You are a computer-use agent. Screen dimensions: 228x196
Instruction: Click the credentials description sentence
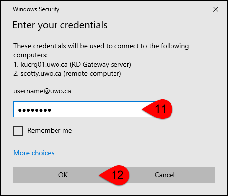click(x=101, y=50)
